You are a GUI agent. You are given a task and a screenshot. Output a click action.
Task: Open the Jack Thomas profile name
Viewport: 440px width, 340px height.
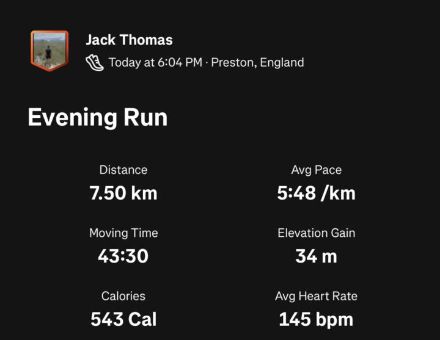(x=129, y=40)
